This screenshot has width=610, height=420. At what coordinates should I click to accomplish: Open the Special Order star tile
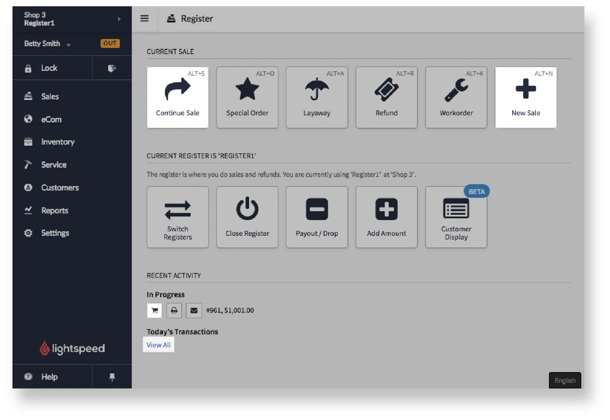[247, 97]
